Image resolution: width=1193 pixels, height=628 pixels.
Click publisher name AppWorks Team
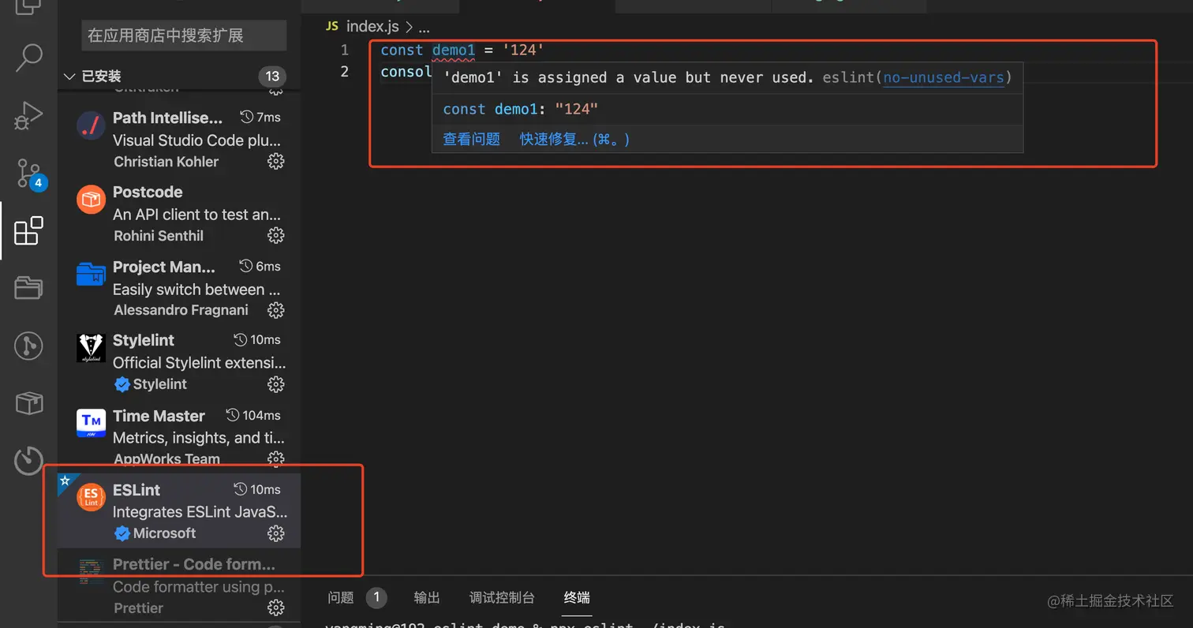coord(167,458)
